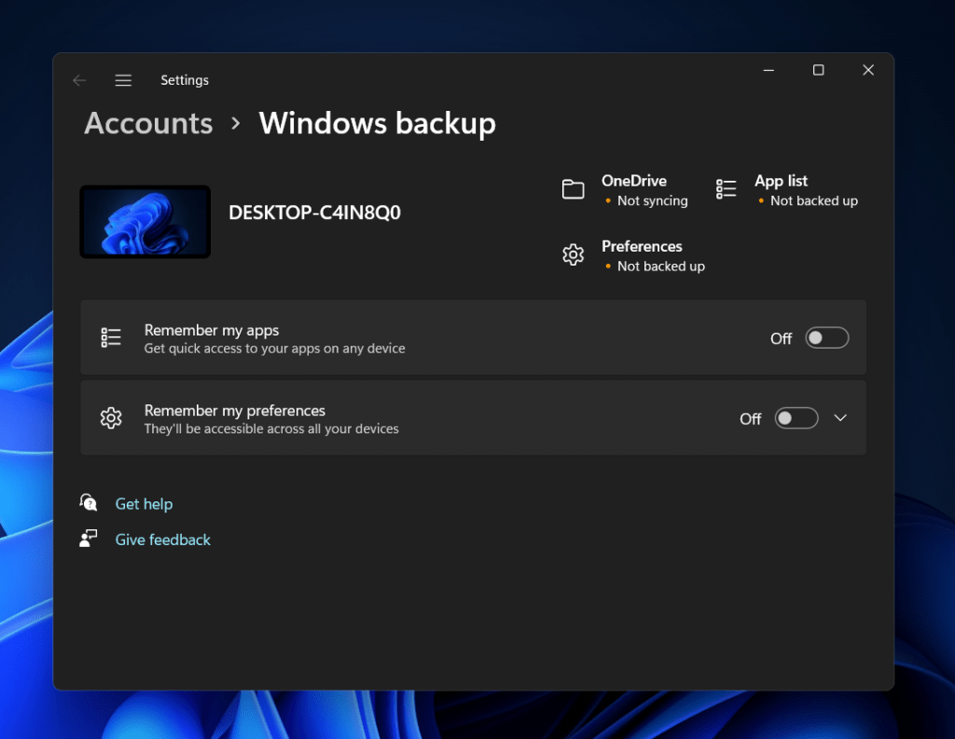Viewport: 955px width, 739px height.
Task: Click the Remember my apps list icon
Action: tap(110, 337)
